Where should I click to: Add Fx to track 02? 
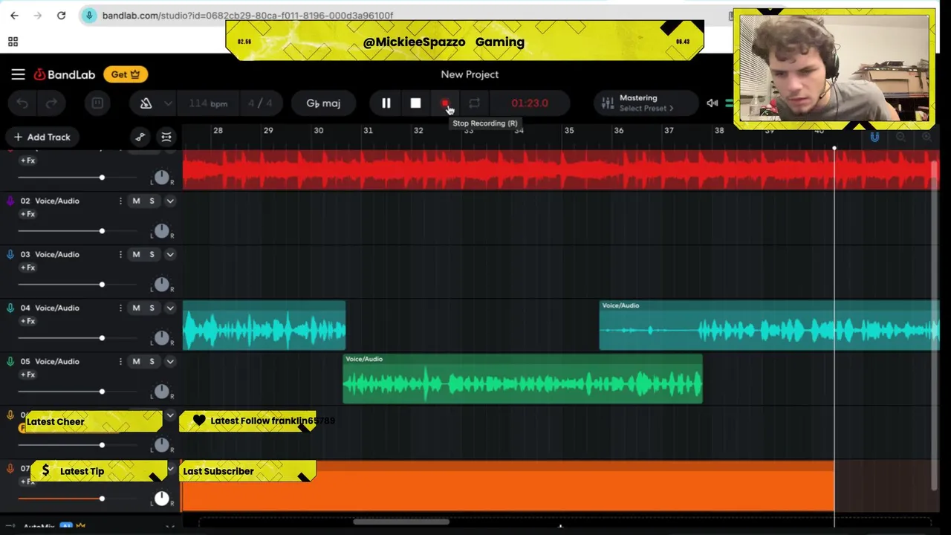click(x=27, y=214)
